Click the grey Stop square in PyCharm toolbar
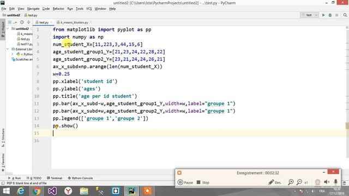The height and width of the screenshot is (196, 349). 337,15
